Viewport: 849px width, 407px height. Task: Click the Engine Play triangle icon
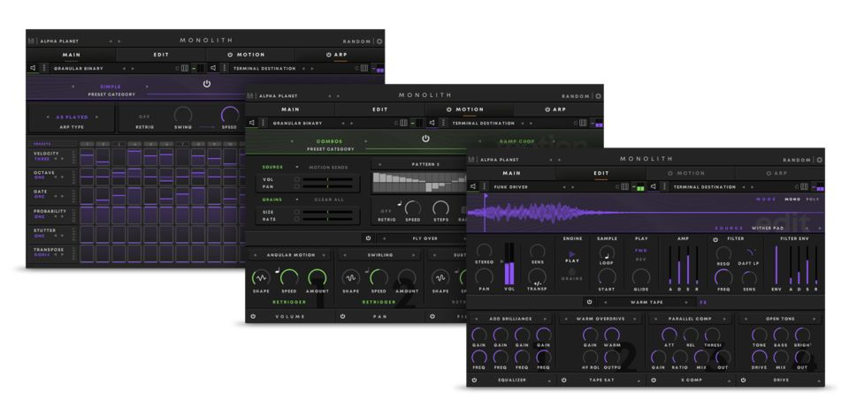[572, 254]
